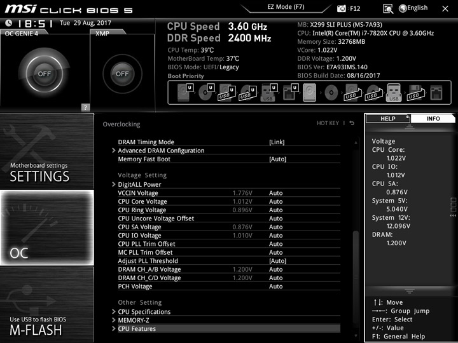Open the Adjust PLL Threshold [Auto] value
The height and width of the screenshot is (343, 458).
point(277,261)
